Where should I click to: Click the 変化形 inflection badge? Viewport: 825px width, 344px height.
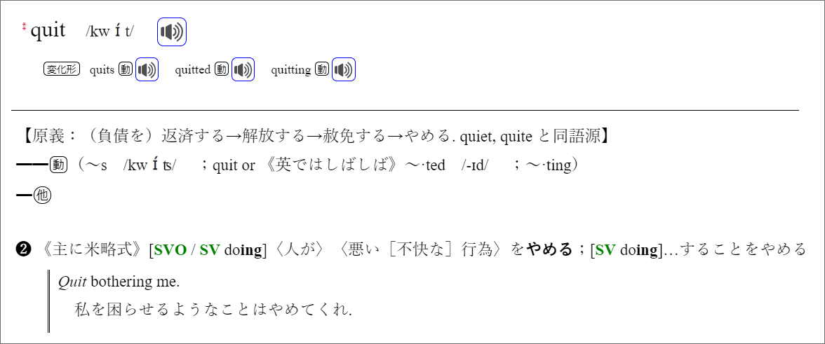[x=62, y=69]
